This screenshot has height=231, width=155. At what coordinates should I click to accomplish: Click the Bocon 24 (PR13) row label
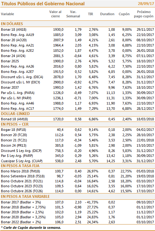point(14,145)
